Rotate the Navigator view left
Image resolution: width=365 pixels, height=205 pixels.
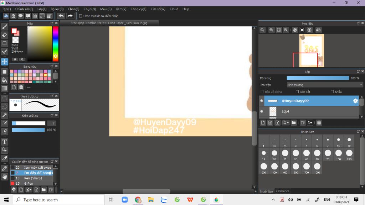(x=295, y=30)
